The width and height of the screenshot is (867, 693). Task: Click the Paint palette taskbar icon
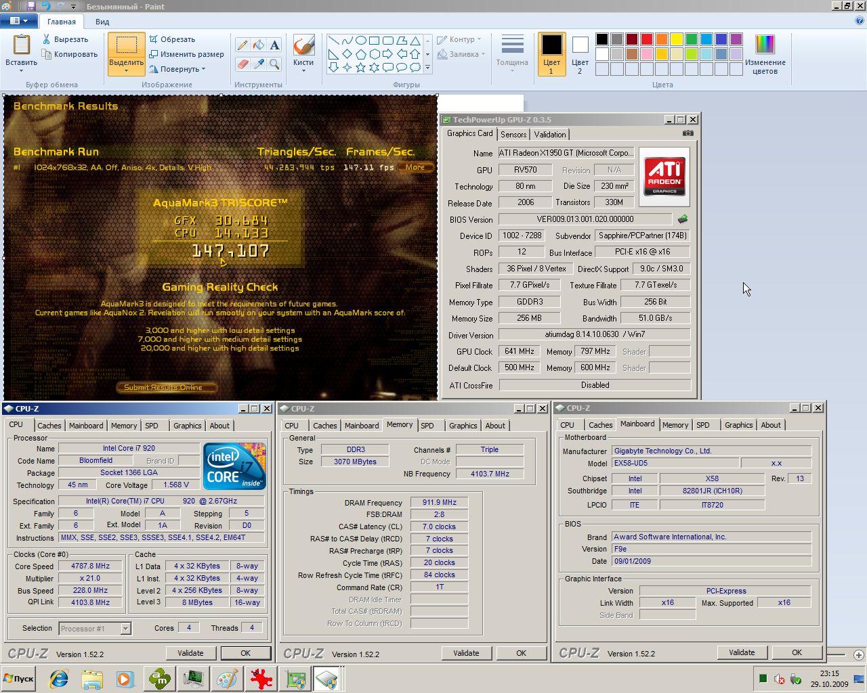click(x=227, y=679)
